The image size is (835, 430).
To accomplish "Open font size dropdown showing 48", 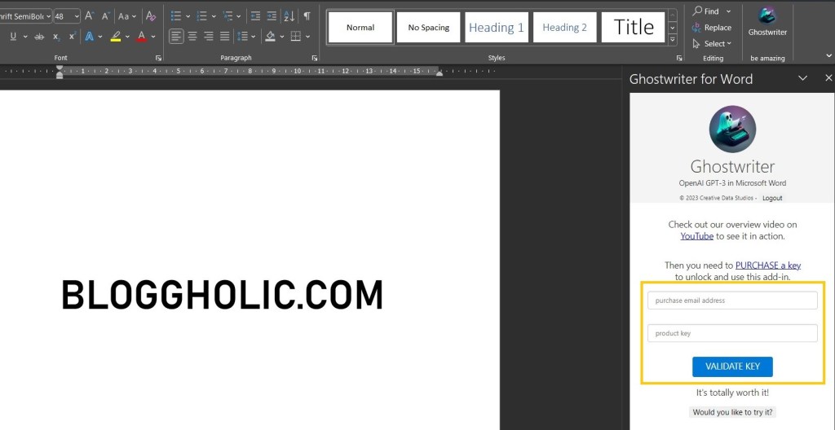I will [77, 16].
